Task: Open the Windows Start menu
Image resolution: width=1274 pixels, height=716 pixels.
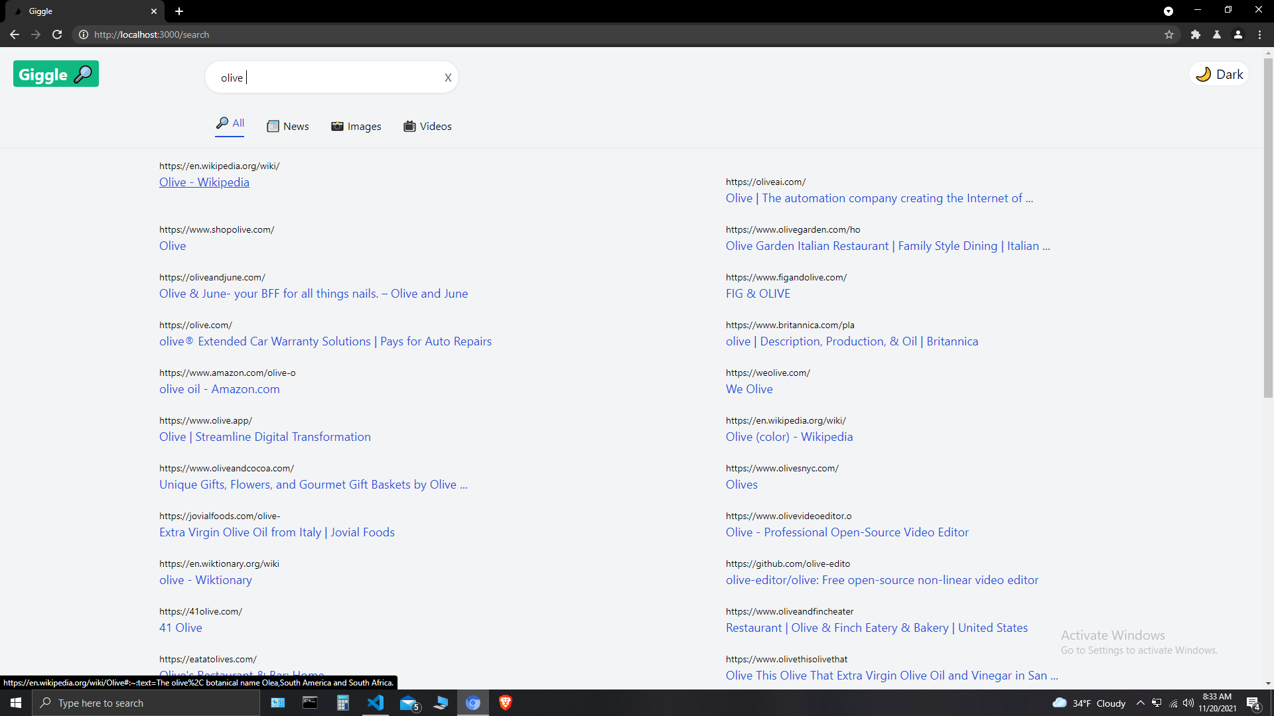Action: (16, 703)
